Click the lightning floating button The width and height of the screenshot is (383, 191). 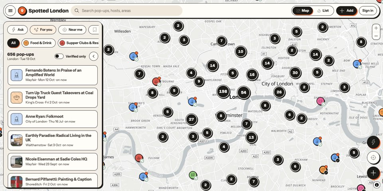pyautogui.click(x=373, y=142)
